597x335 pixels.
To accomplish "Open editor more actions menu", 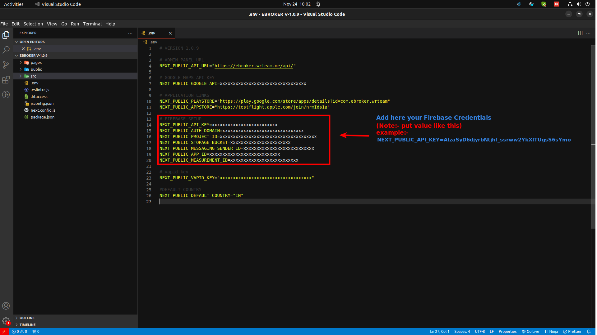I will point(588,33).
